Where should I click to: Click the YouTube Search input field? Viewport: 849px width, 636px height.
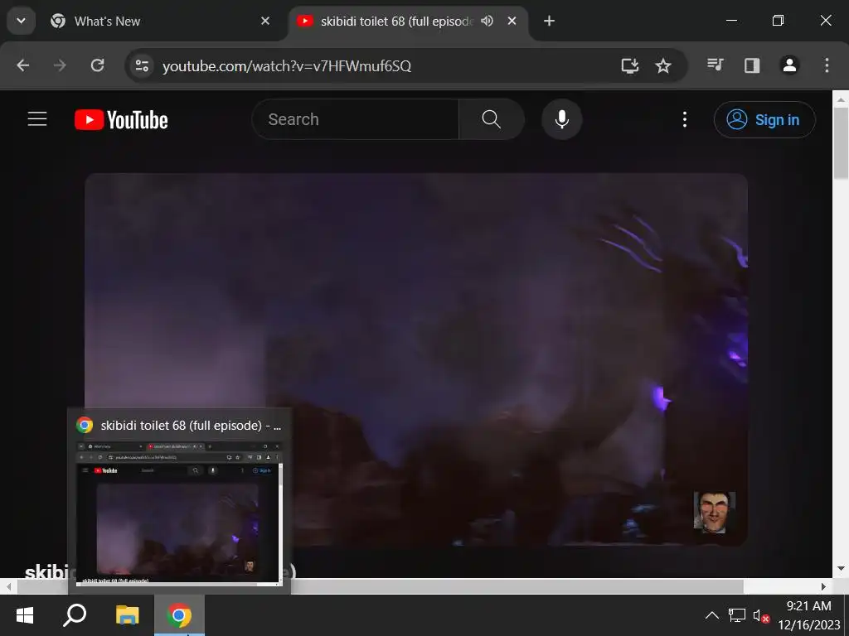355,119
